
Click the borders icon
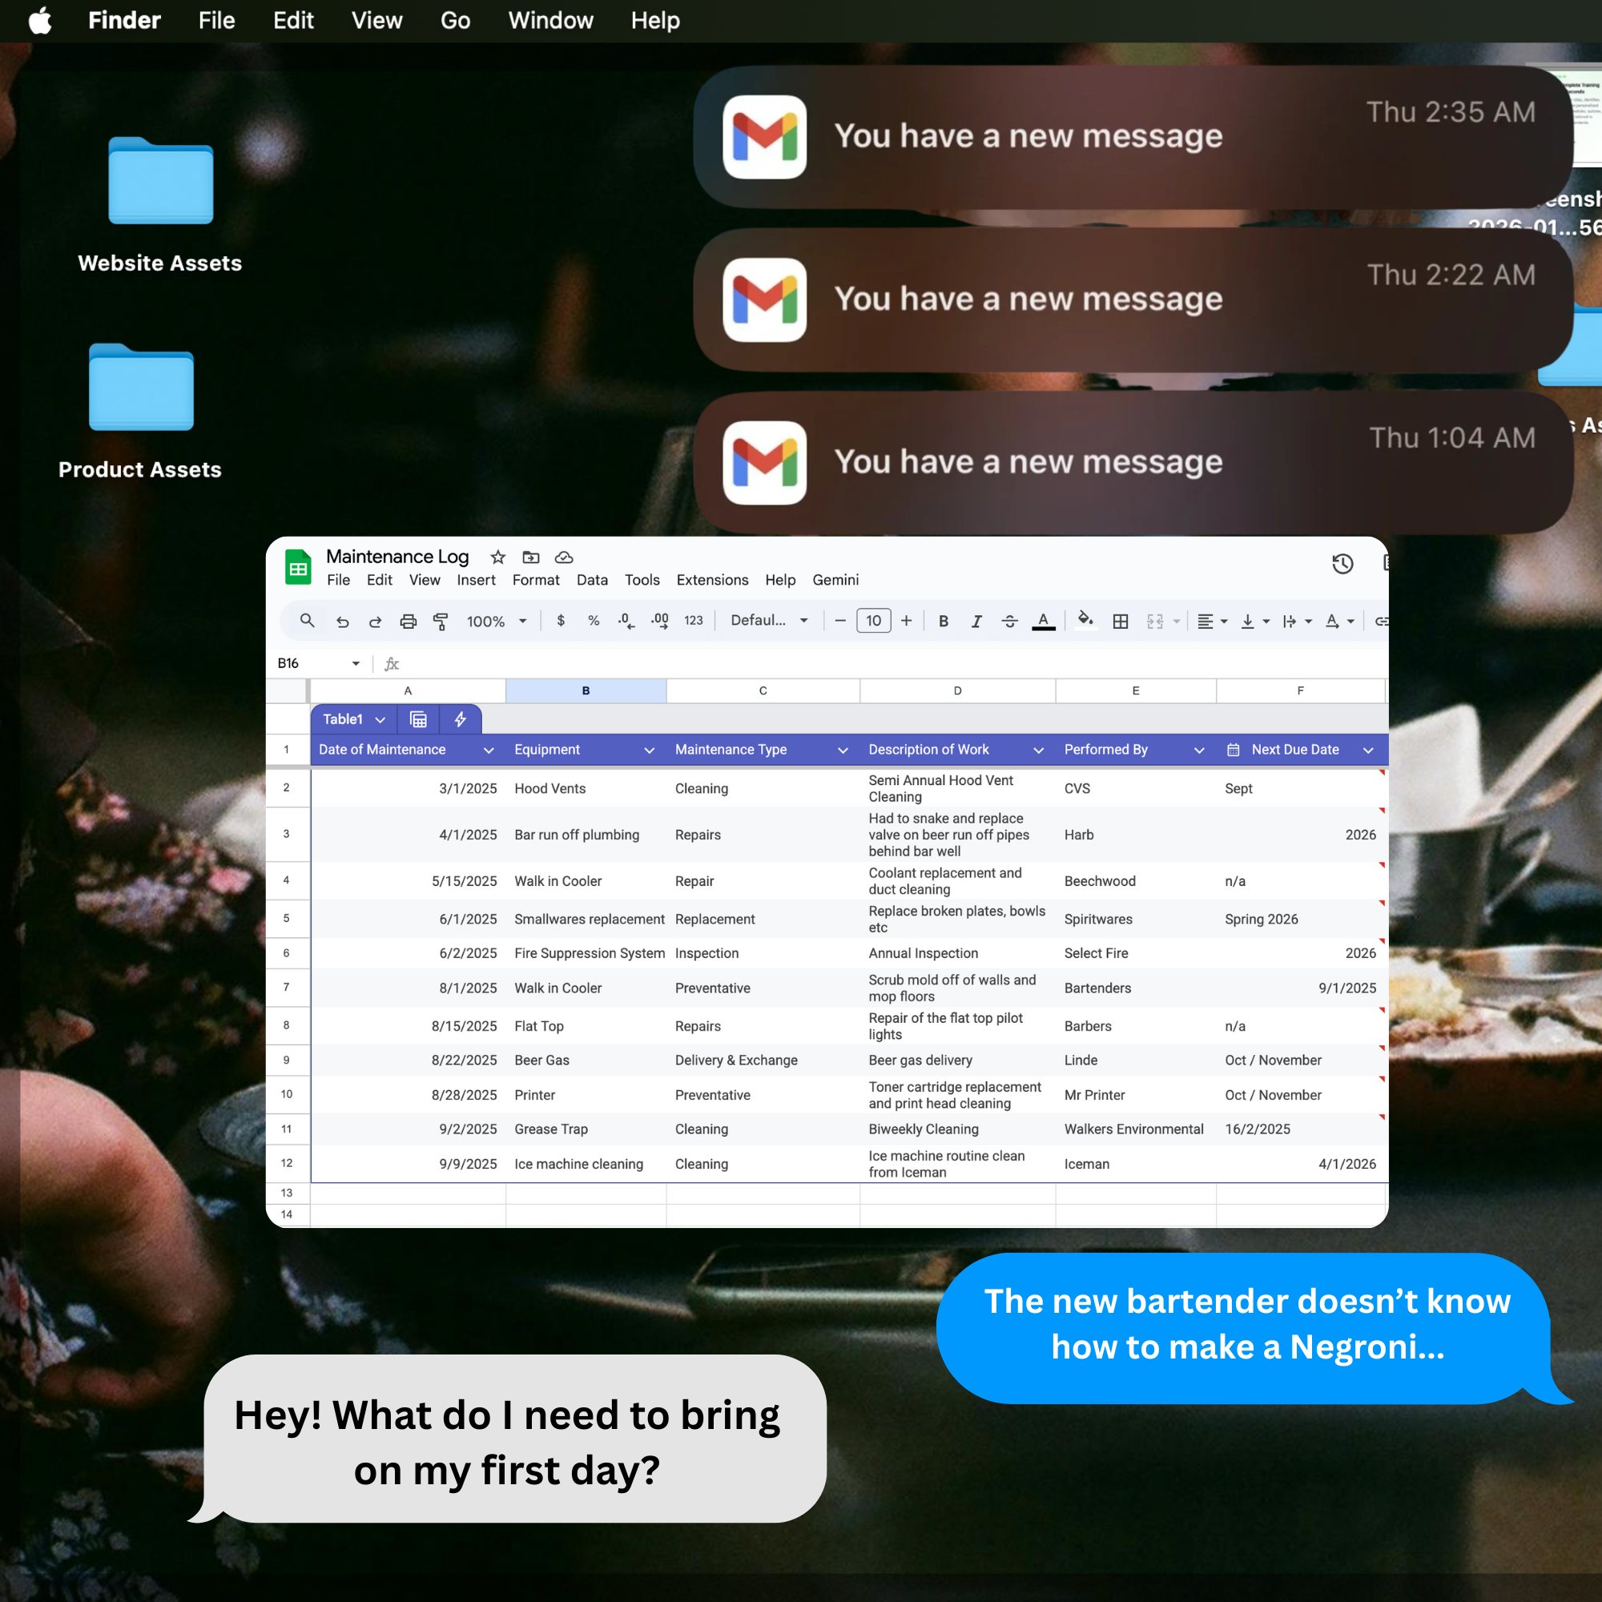(1121, 621)
